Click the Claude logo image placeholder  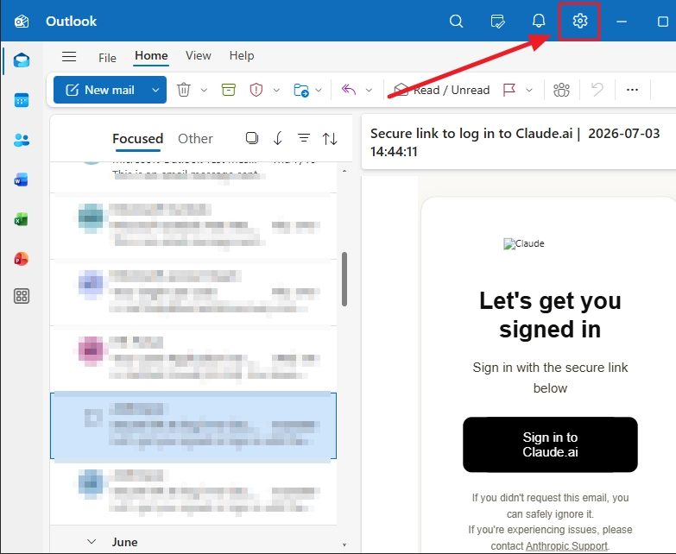tap(524, 244)
